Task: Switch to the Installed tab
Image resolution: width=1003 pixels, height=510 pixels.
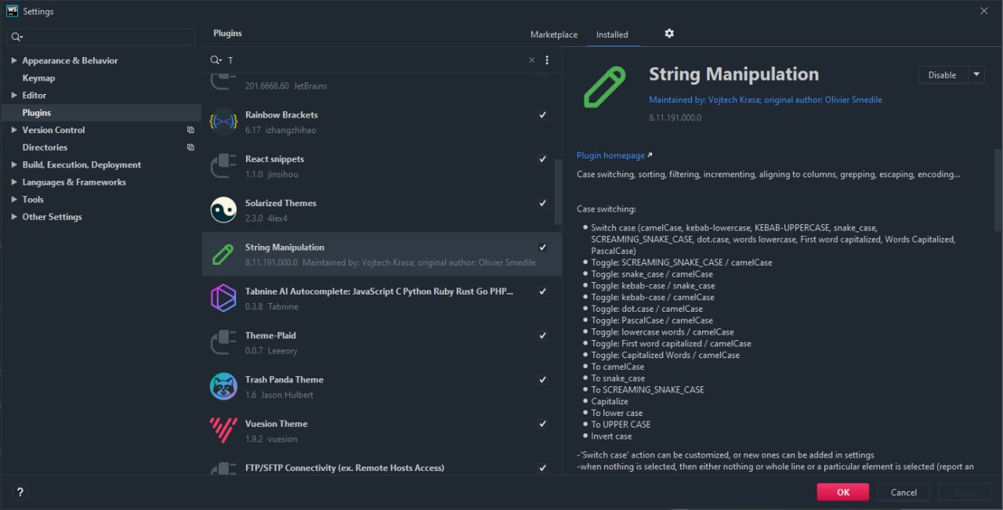Action: (x=612, y=34)
